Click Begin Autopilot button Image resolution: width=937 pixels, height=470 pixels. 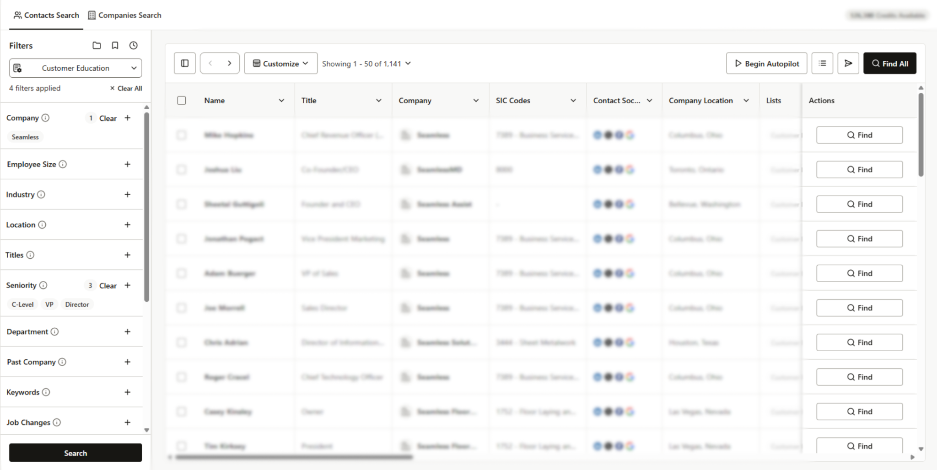pos(767,63)
